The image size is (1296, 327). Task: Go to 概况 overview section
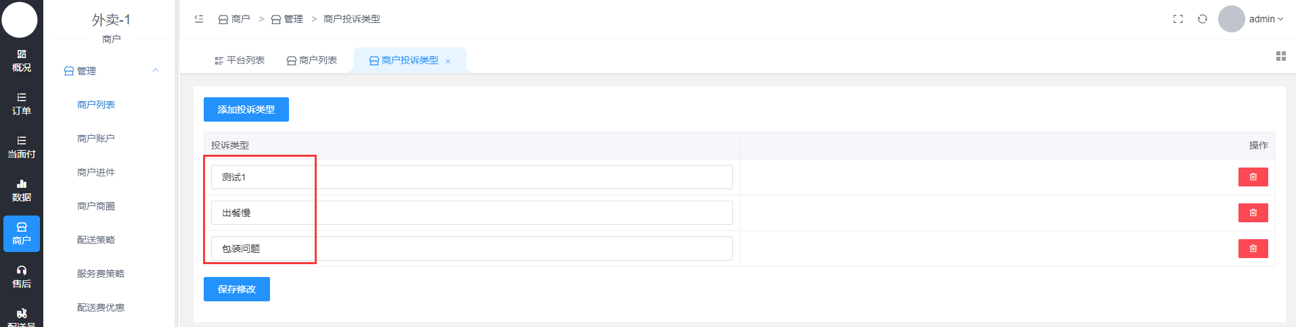tap(22, 61)
